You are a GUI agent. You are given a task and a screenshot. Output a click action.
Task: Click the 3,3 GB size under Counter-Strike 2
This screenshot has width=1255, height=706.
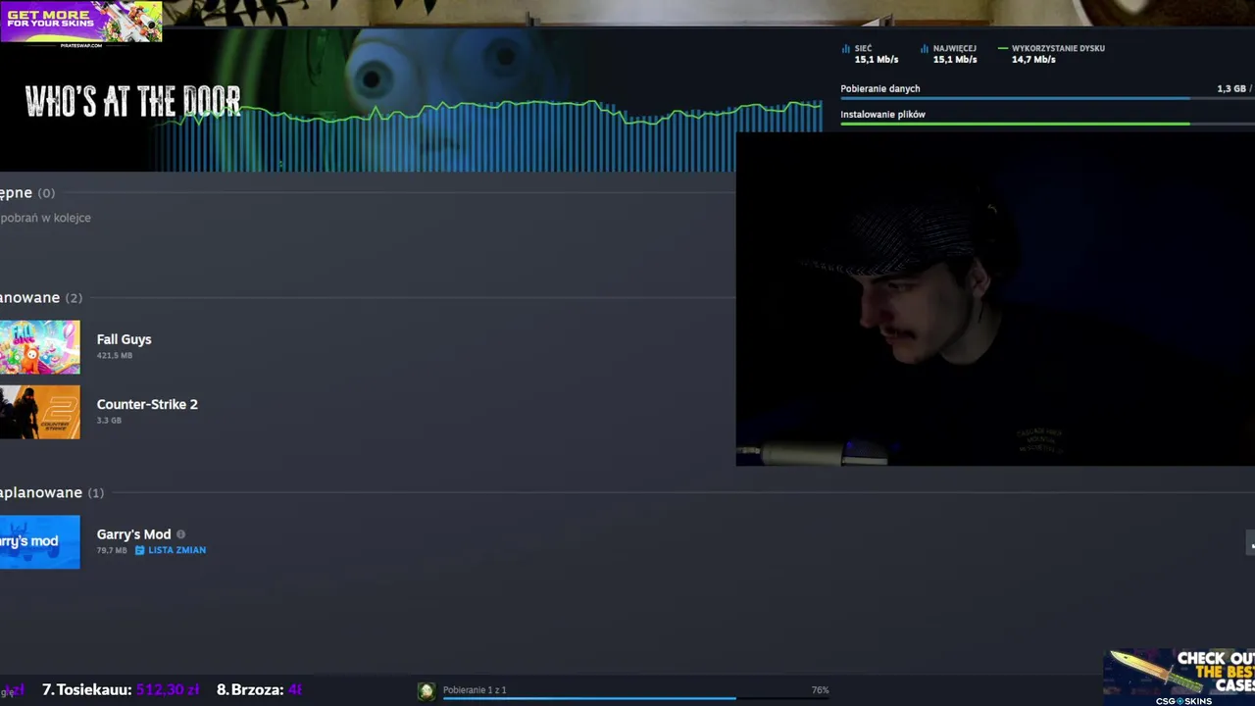click(x=109, y=420)
